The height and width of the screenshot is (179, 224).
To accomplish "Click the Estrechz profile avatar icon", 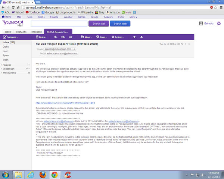I will click(201, 23).
